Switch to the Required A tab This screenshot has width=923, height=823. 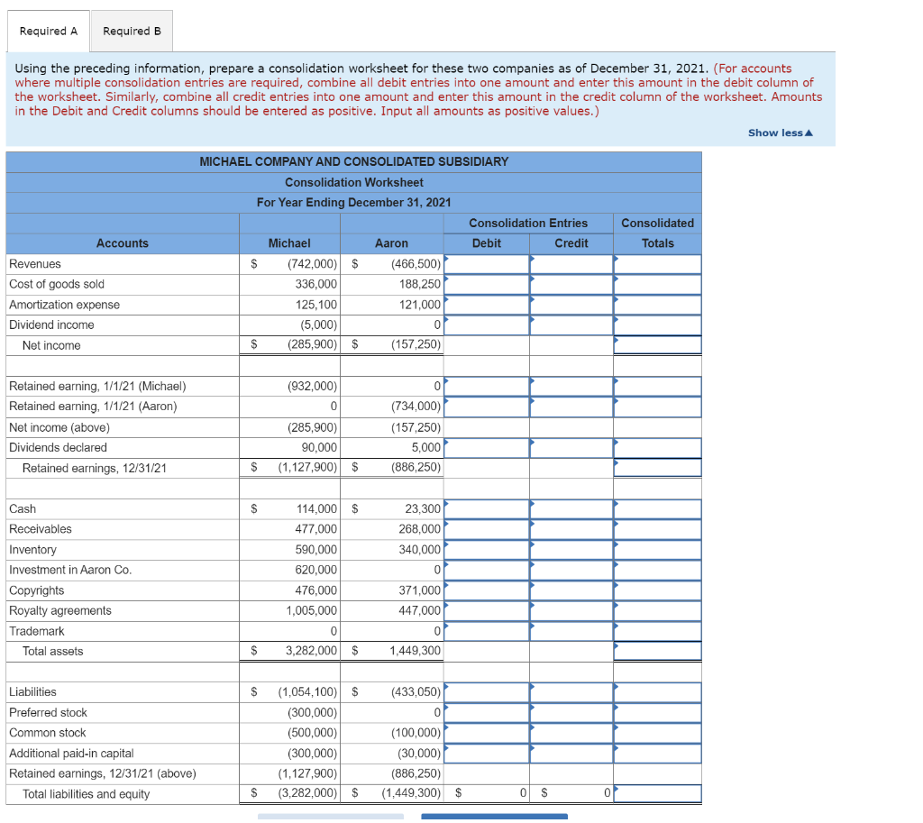tap(49, 32)
